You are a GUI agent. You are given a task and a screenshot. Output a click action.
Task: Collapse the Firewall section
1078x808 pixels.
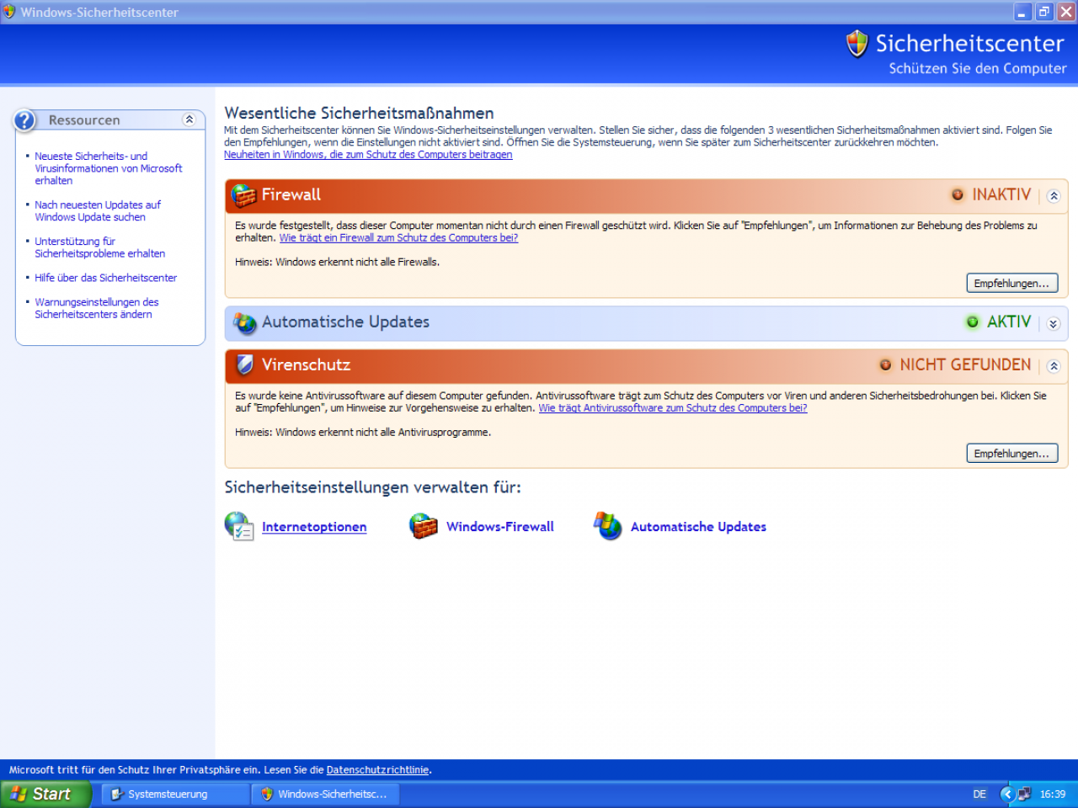pos(1054,196)
